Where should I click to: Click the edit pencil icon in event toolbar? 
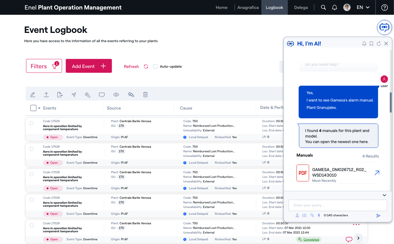coord(33,95)
